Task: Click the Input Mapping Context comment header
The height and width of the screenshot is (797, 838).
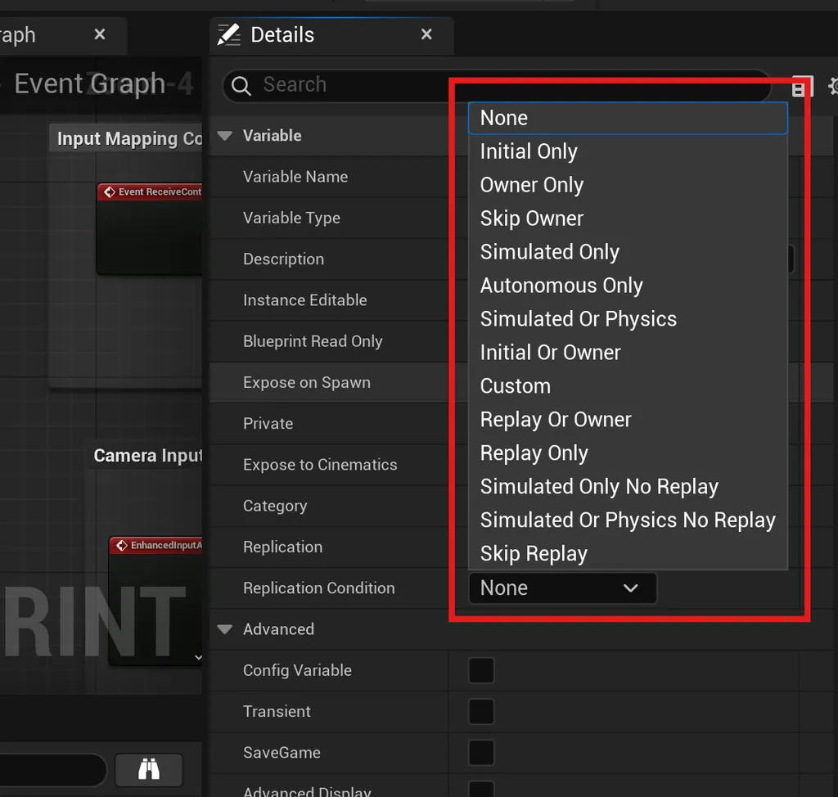Action: tap(126, 138)
